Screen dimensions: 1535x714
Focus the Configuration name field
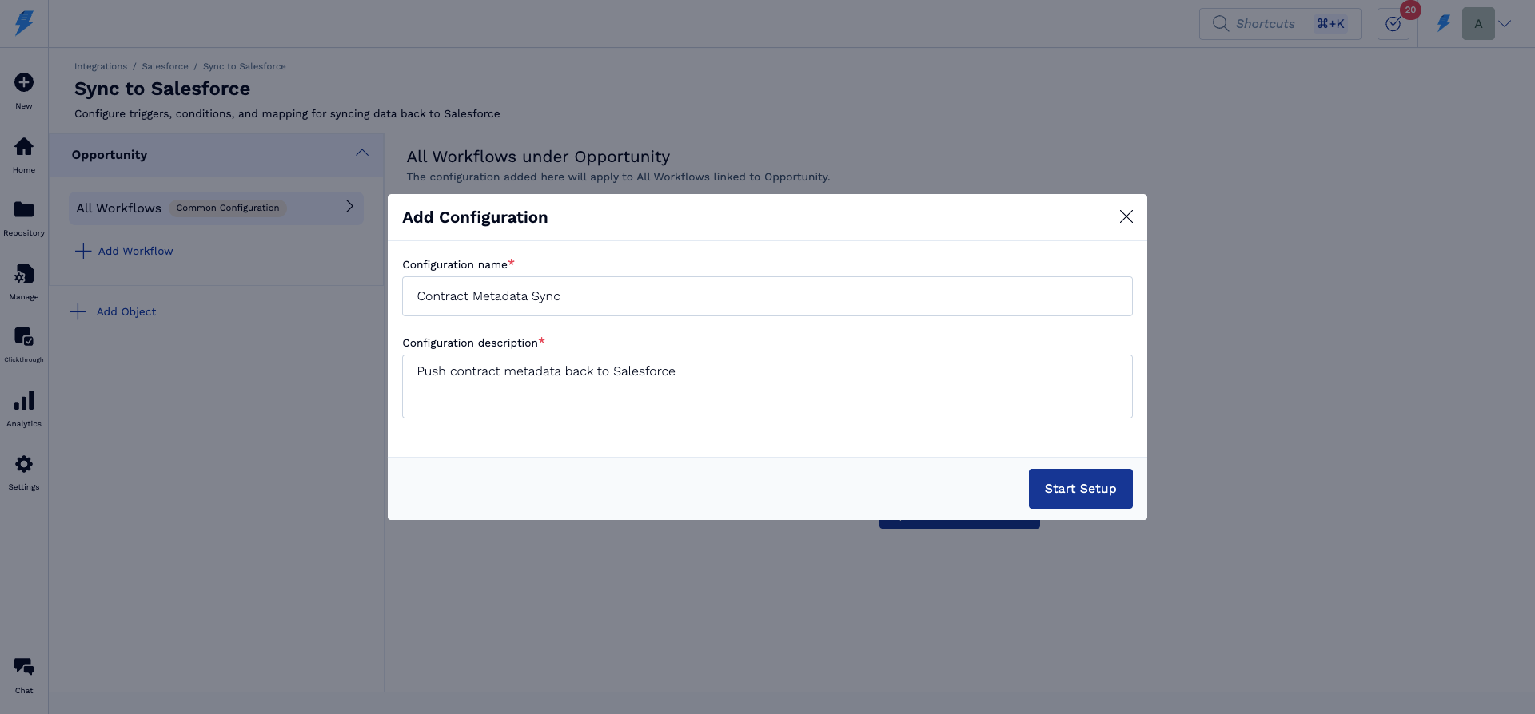click(x=767, y=296)
